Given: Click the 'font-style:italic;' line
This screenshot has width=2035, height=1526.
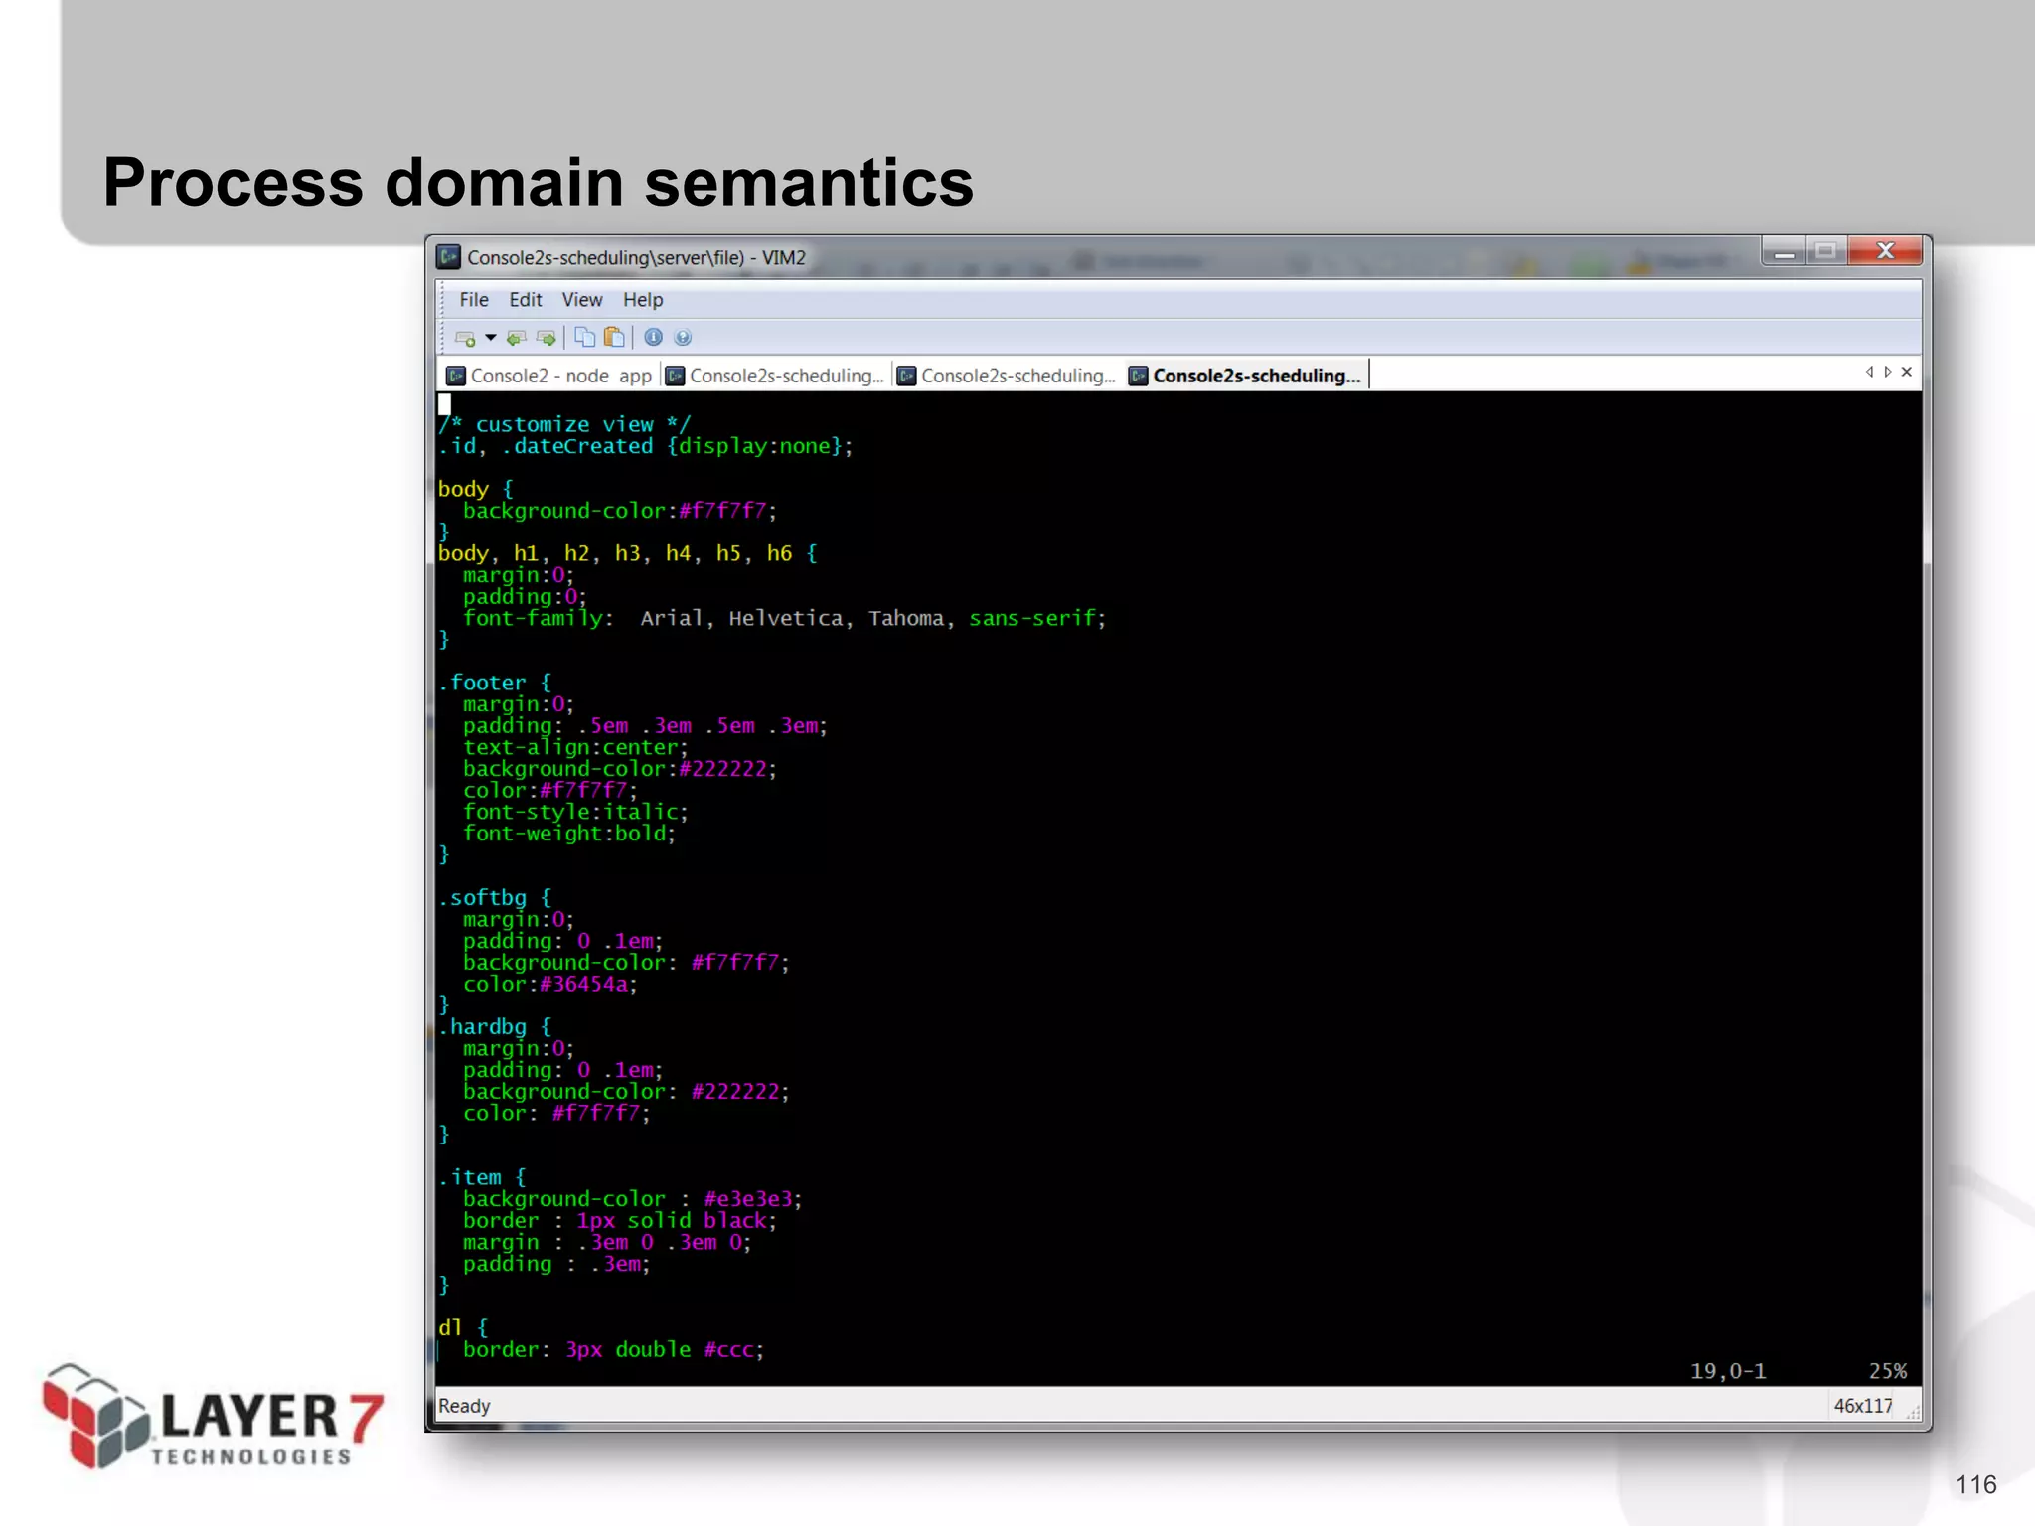Looking at the screenshot, I should [575, 812].
